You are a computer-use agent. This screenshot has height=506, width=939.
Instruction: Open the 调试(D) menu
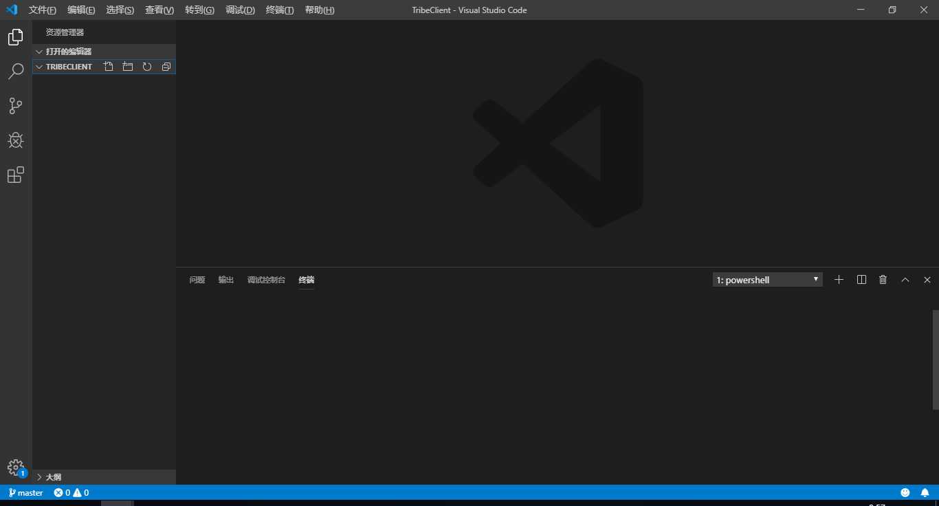pyautogui.click(x=240, y=10)
